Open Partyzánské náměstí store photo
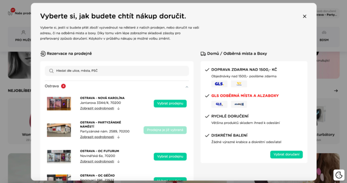 [x=59, y=130]
